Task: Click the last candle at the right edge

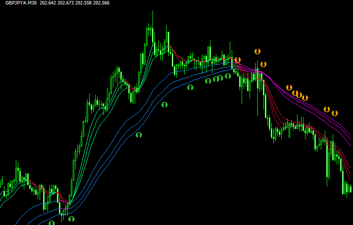Action: [351, 188]
